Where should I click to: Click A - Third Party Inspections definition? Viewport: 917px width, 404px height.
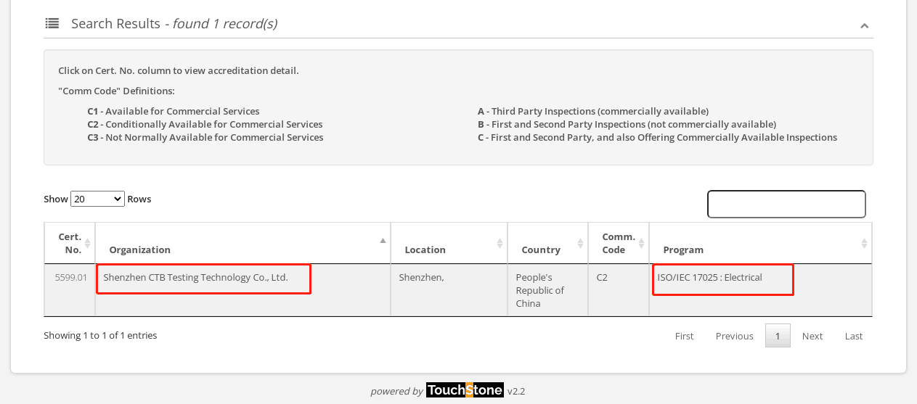pyautogui.click(x=593, y=111)
